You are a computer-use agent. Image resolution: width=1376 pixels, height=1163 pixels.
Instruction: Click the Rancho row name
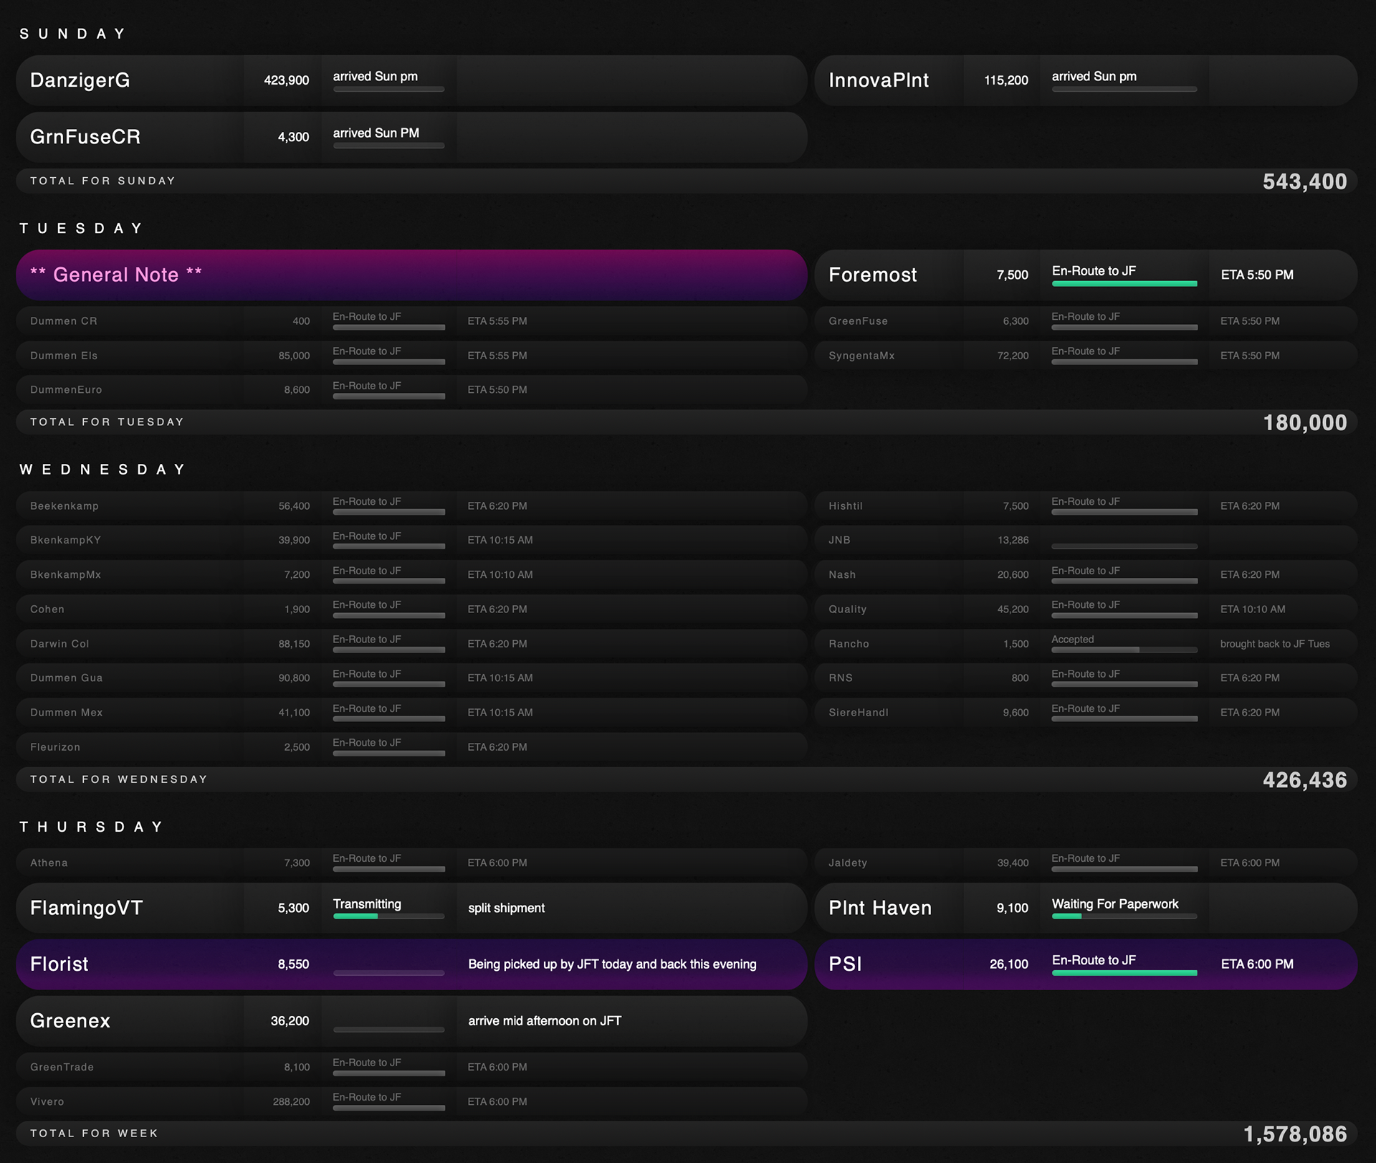click(x=849, y=644)
